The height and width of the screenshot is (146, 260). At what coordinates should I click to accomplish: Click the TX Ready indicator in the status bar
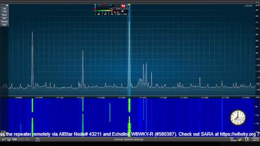coord(247,140)
